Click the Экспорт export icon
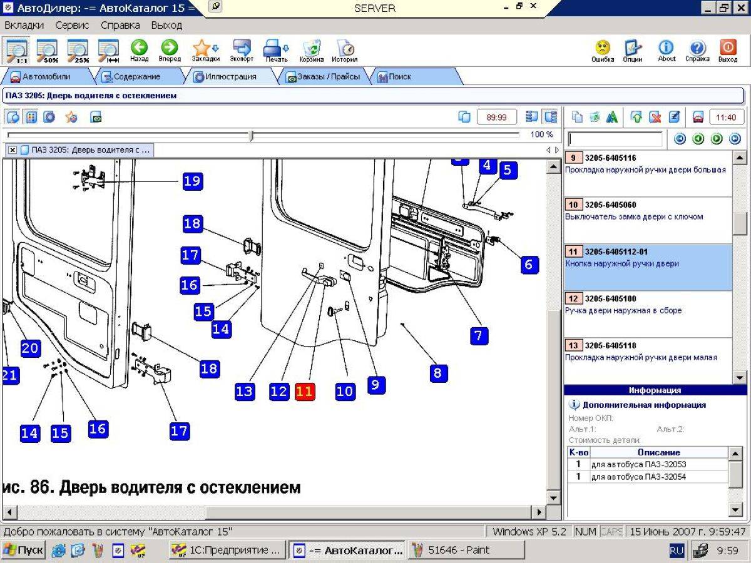 point(242,50)
